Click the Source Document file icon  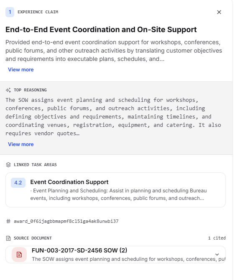[8, 238]
